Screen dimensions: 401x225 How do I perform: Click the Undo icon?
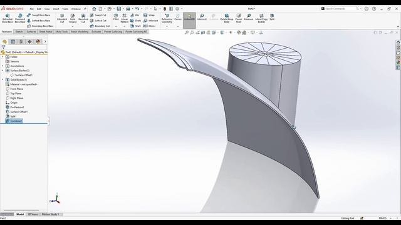pyautogui.click(x=137, y=9)
